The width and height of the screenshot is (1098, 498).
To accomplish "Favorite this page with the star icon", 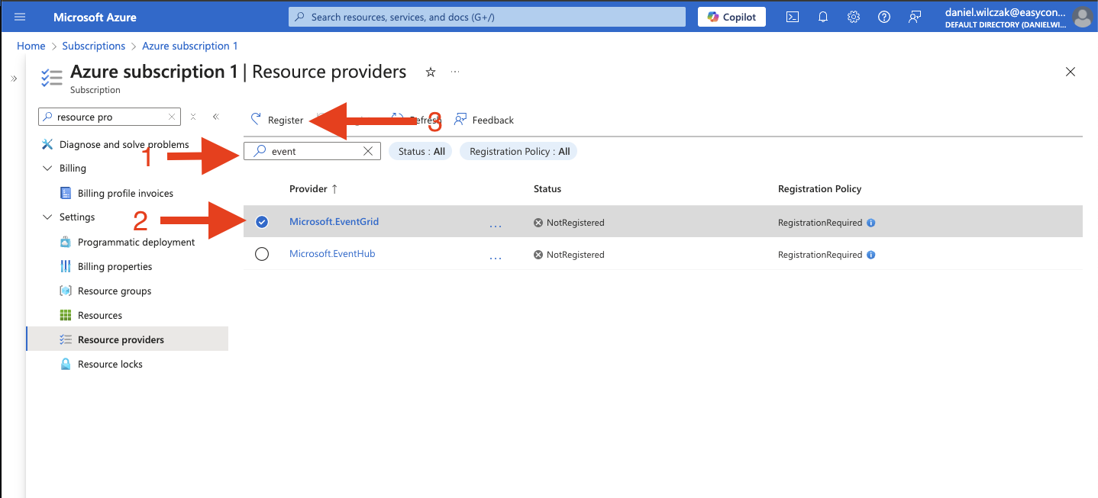I will [431, 72].
